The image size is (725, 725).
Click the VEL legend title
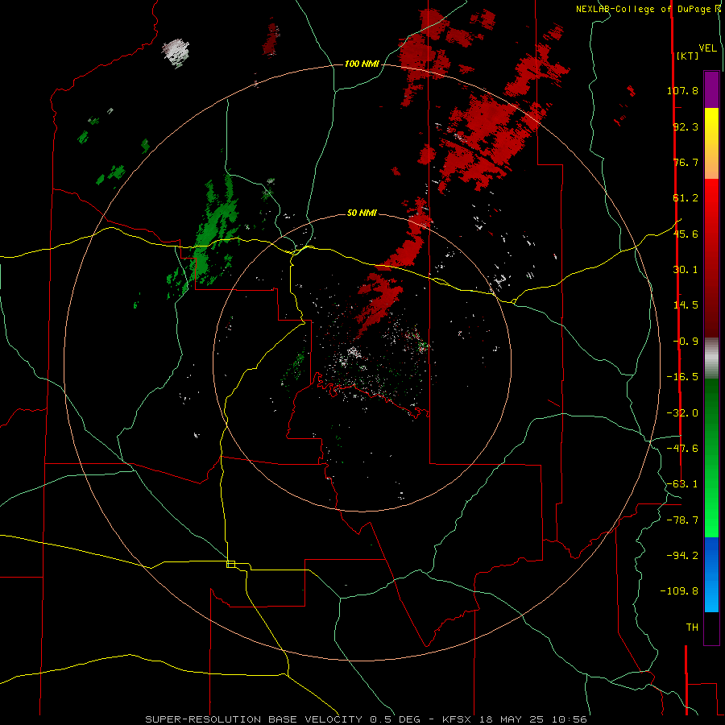(x=707, y=48)
